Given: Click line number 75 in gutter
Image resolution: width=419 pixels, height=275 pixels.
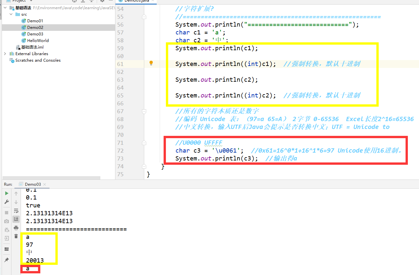Looking at the screenshot, I should point(120,174).
